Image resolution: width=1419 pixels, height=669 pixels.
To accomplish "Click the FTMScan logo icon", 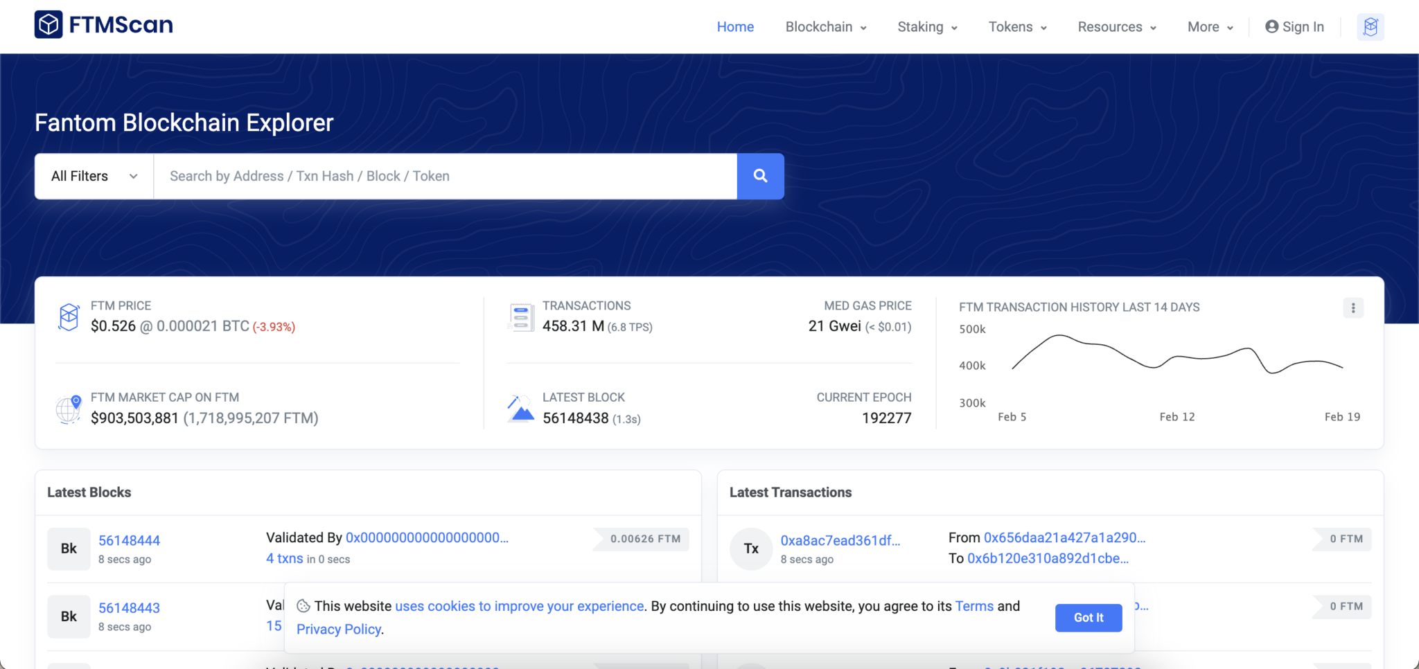I will pos(49,25).
